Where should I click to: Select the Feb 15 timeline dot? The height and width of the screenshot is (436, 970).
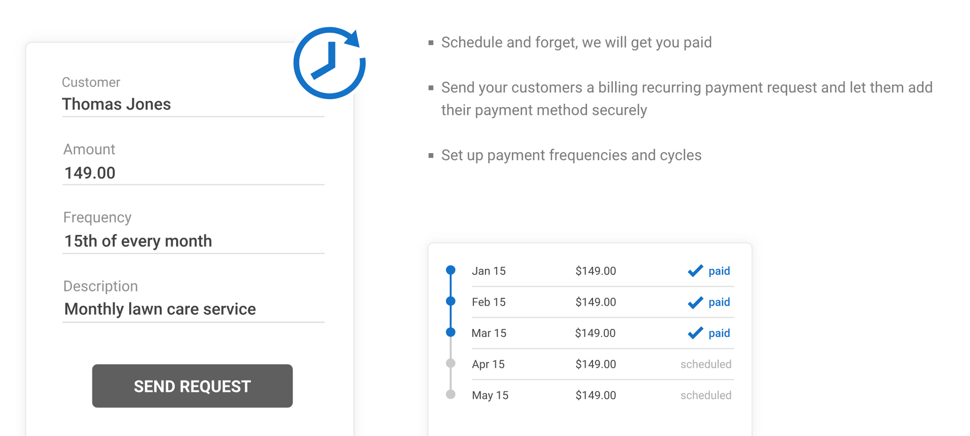[x=451, y=301]
